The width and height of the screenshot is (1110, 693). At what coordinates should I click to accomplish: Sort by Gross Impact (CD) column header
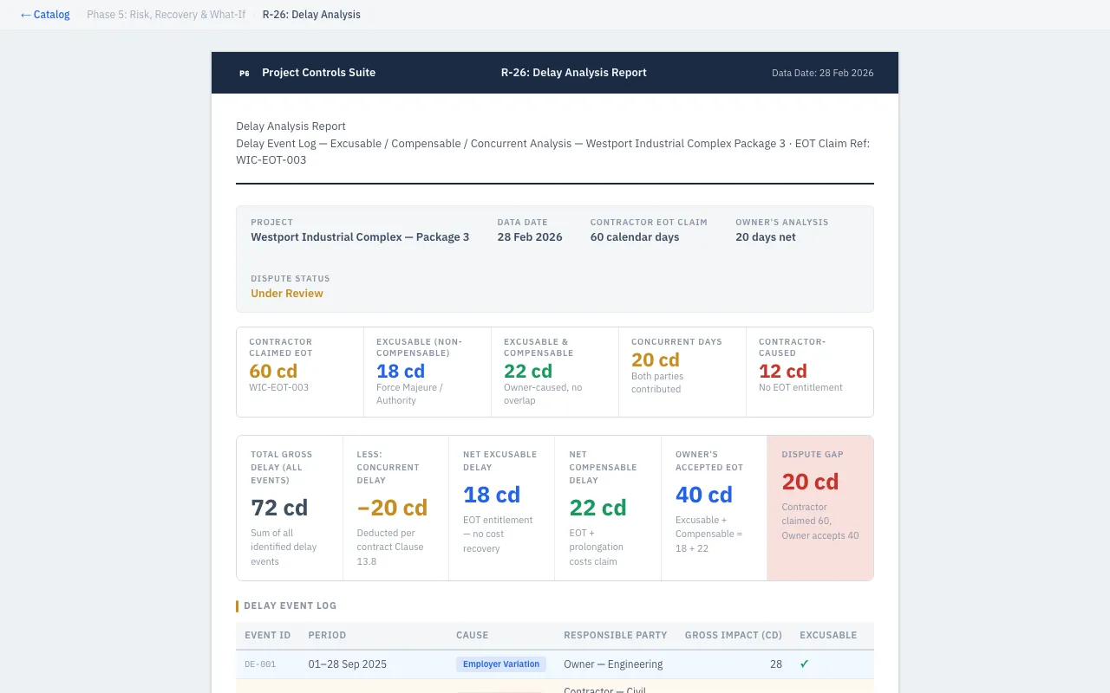pyautogui.click(x=733, y=635)
